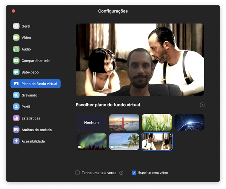Open the Geral settings gear icon
The image size is (226, 189).
[x=16, y=26]
